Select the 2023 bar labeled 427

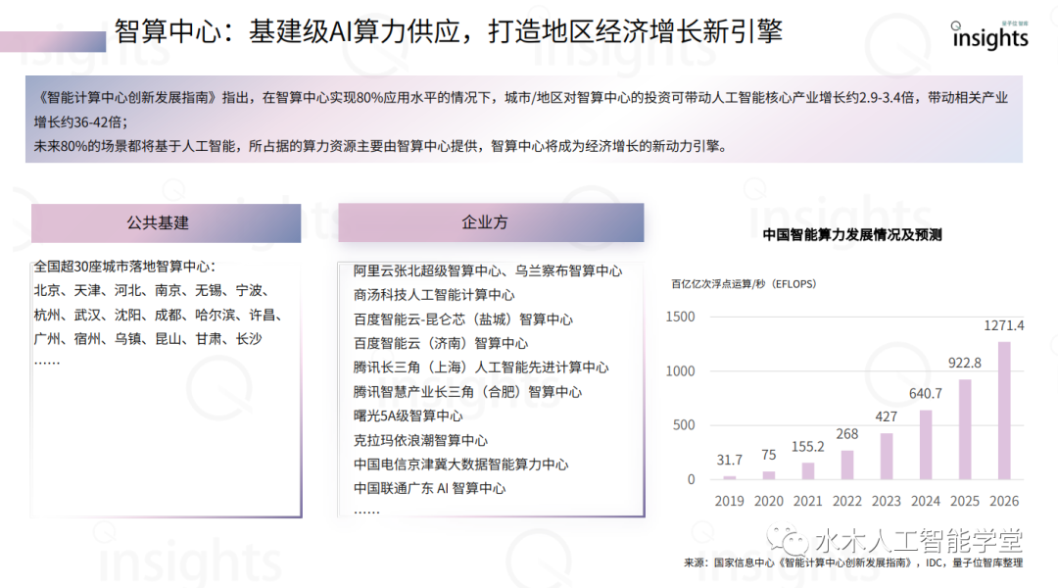[887, 456]
